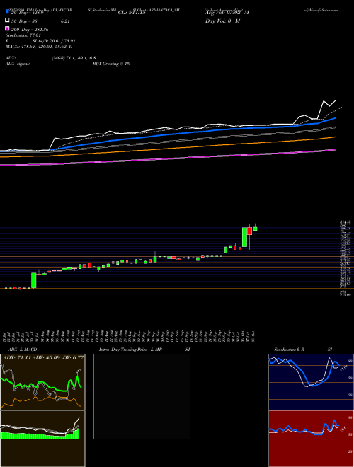Click the Intra Day Trading Price & MRSI title
The width and height of the screenshot is (354, 467).
tap(144, 350)
